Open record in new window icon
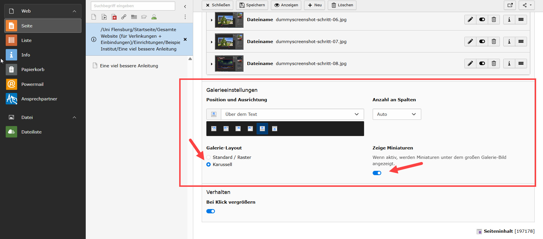Viewport: 543px width, 239px height. [510, 5]
